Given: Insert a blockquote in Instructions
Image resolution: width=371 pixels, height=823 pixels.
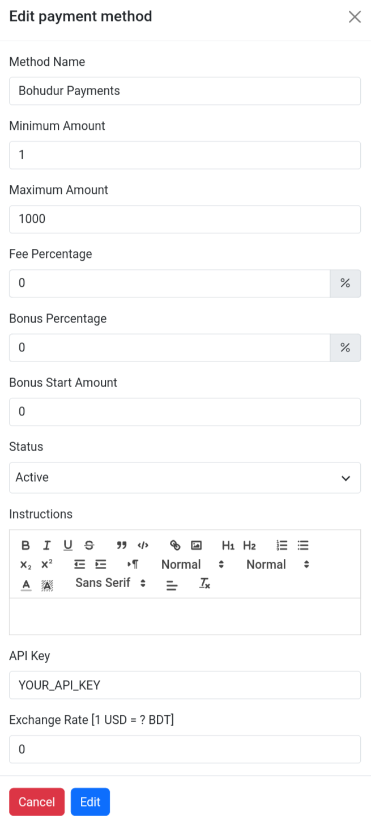Looking at the screenshot, I should click(x=121, y=545).
